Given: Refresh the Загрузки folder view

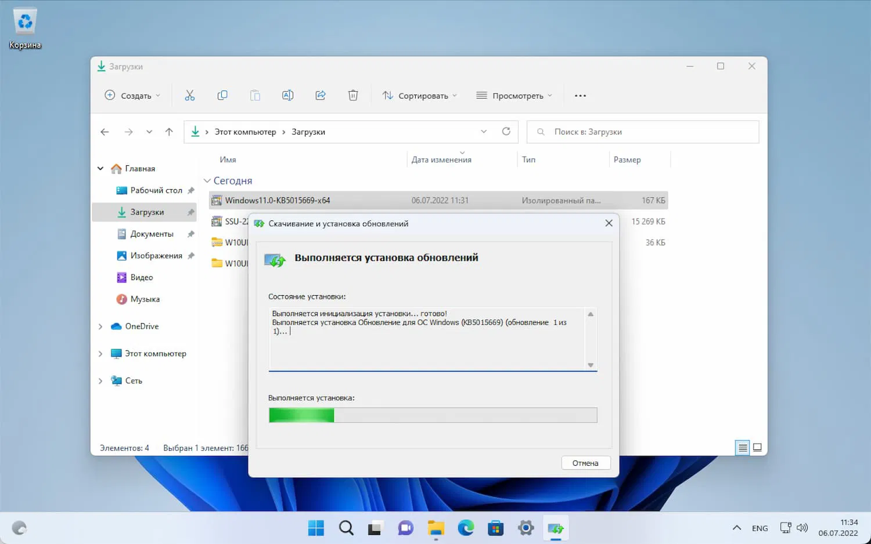Looking at the screenshot, I should pyautogui.click(x=506, y=132).
